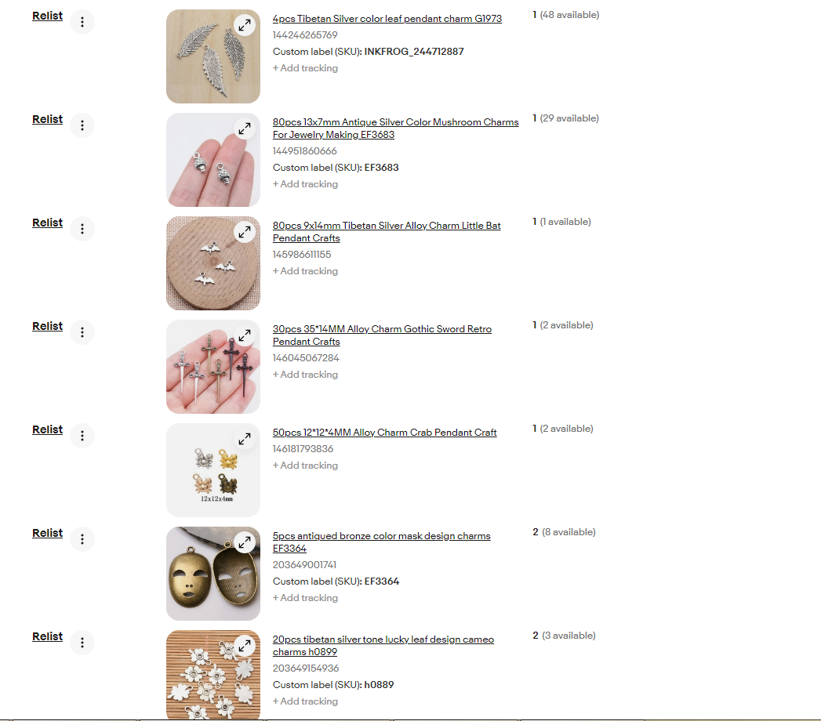Add tracking for Gothic Sword order
Screen dimensions: 821x721
pos(305,374)
